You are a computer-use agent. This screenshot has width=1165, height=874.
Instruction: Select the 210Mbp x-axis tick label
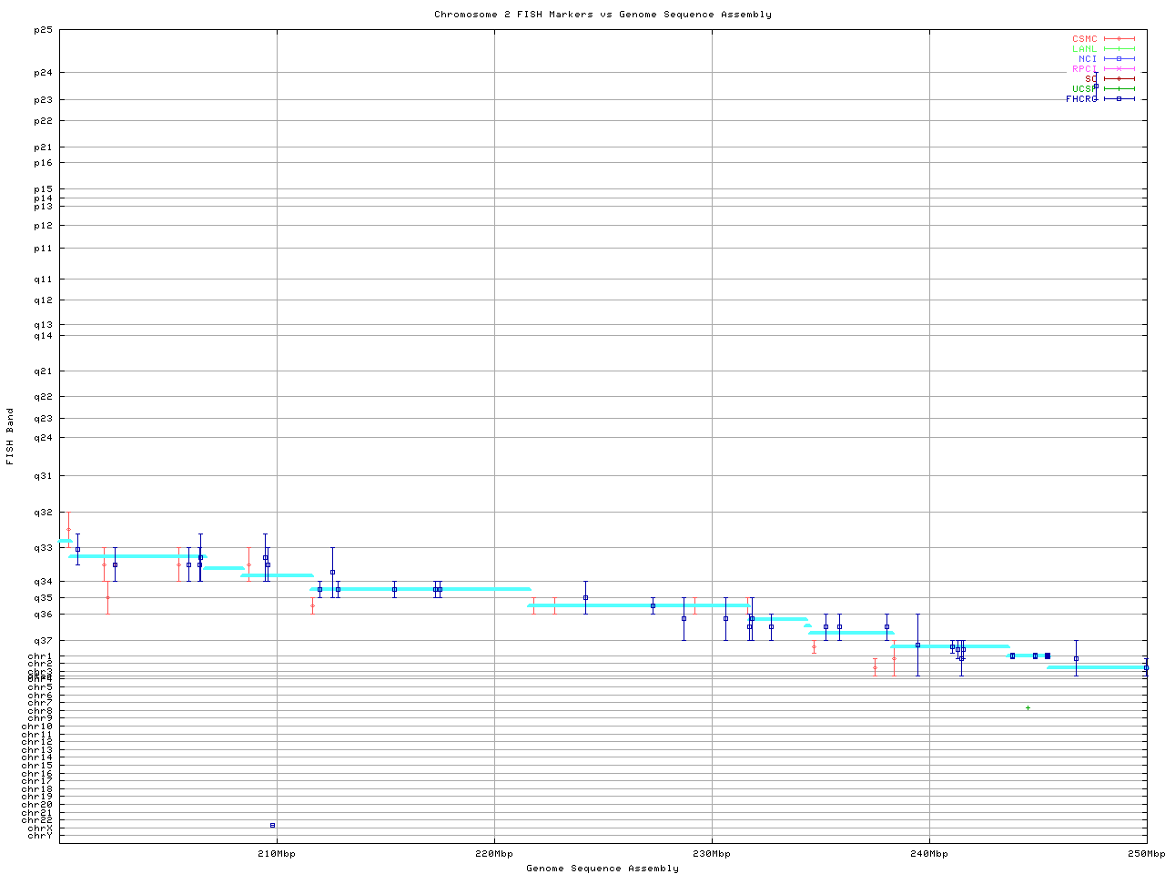[x=277, y=854]
